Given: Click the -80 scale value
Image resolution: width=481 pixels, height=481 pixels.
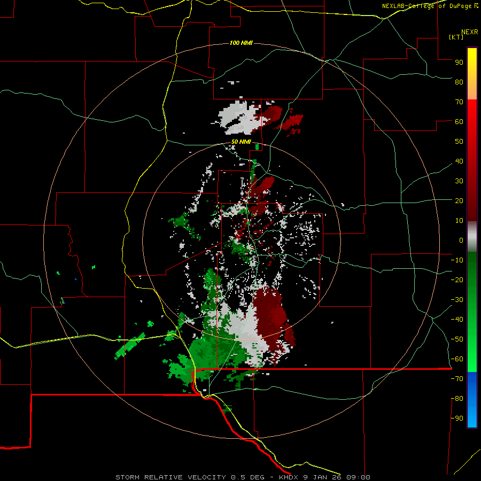Looking at the screenshot, I should tap(457, 399).
